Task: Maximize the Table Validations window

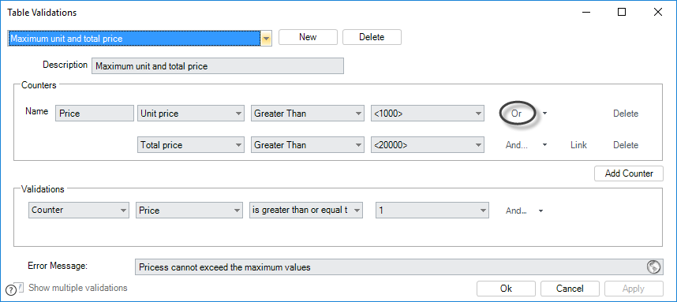Action: tap(622, 12)
